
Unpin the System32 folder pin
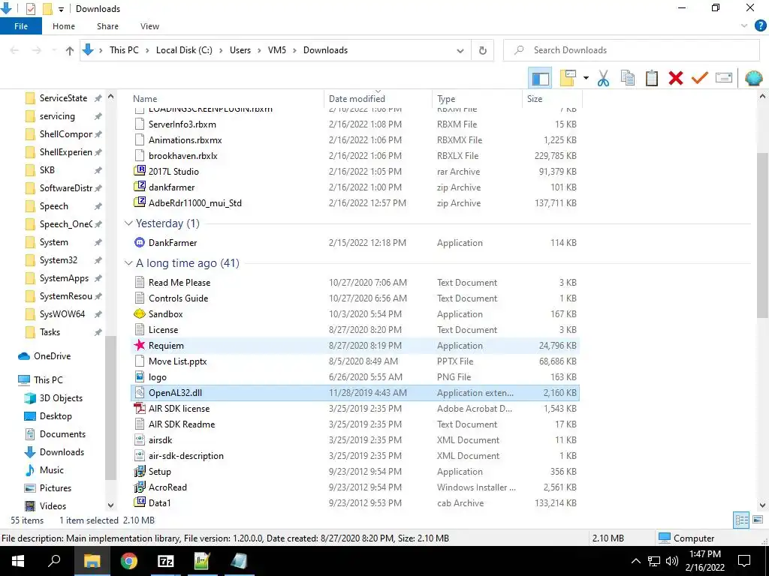[98, 260]
